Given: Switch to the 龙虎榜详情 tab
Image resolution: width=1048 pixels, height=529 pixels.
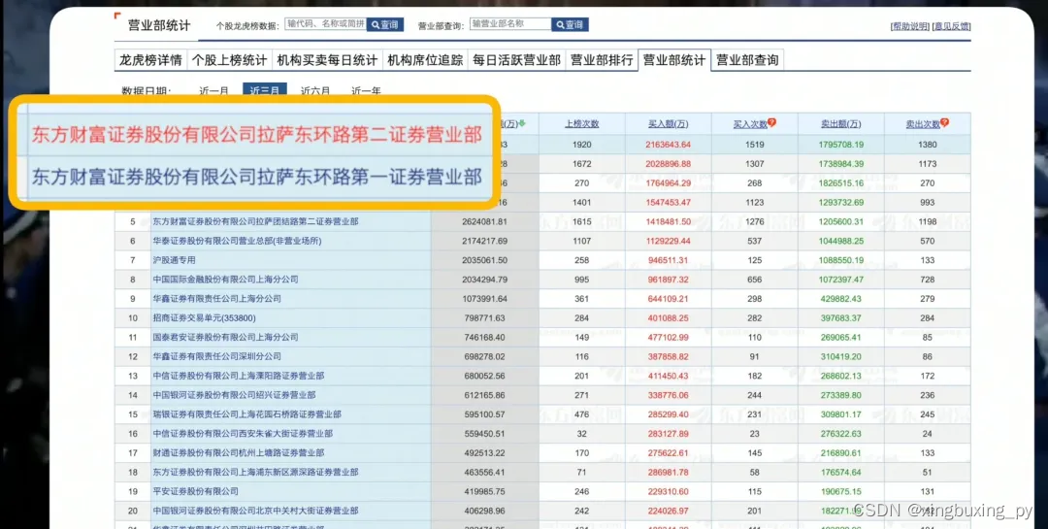Looking at the screenshot, I should pos(151,60).
